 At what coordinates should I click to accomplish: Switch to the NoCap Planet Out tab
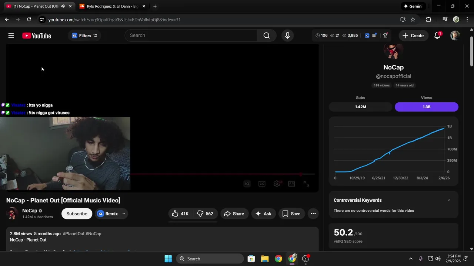(x=36, y=6)
